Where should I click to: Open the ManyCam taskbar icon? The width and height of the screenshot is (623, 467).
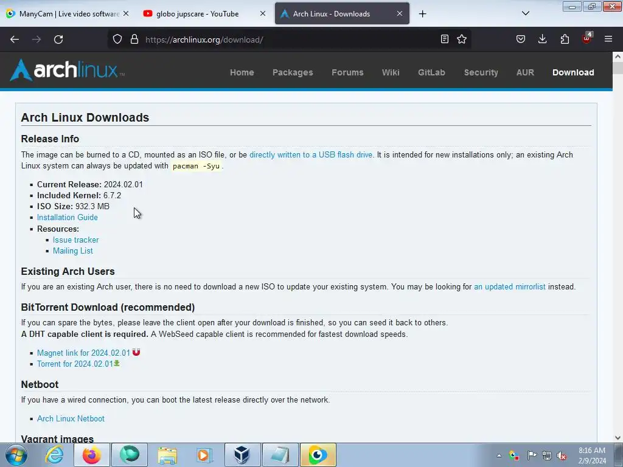pos(318,455)
